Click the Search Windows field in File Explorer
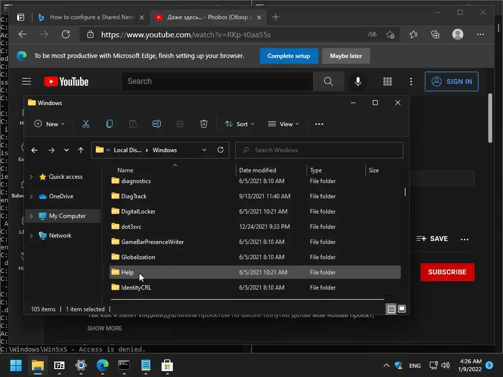503x377 pixels. coord(319,150)
